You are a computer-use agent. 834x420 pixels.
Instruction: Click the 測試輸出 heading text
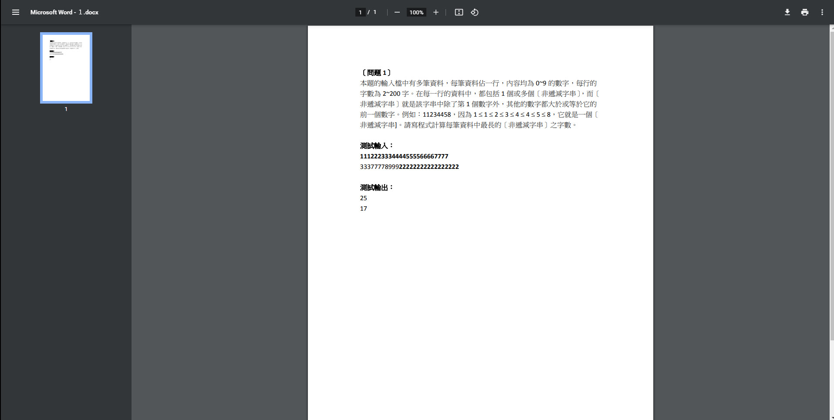(376, 188)
